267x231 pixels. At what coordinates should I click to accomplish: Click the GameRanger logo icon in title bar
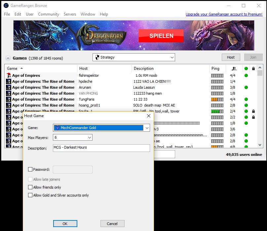coord(6,5)
